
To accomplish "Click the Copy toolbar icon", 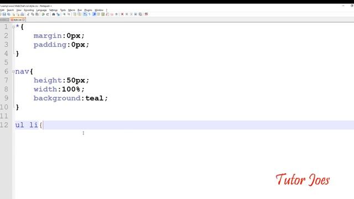I will click(x=33, y=14).
